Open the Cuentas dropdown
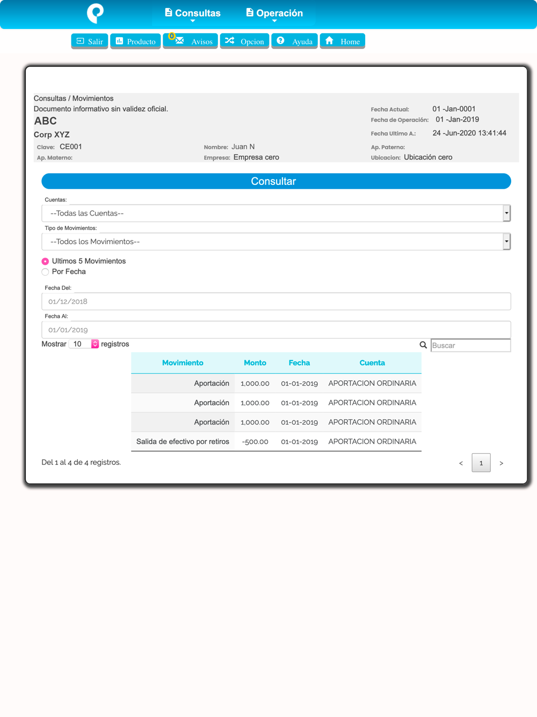Viewport: 537px width, 717px height. pyautogui.click(x=276, y=213)
